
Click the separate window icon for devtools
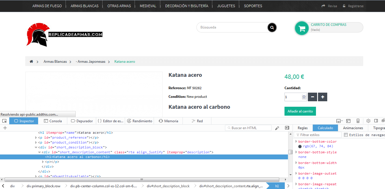383,121
